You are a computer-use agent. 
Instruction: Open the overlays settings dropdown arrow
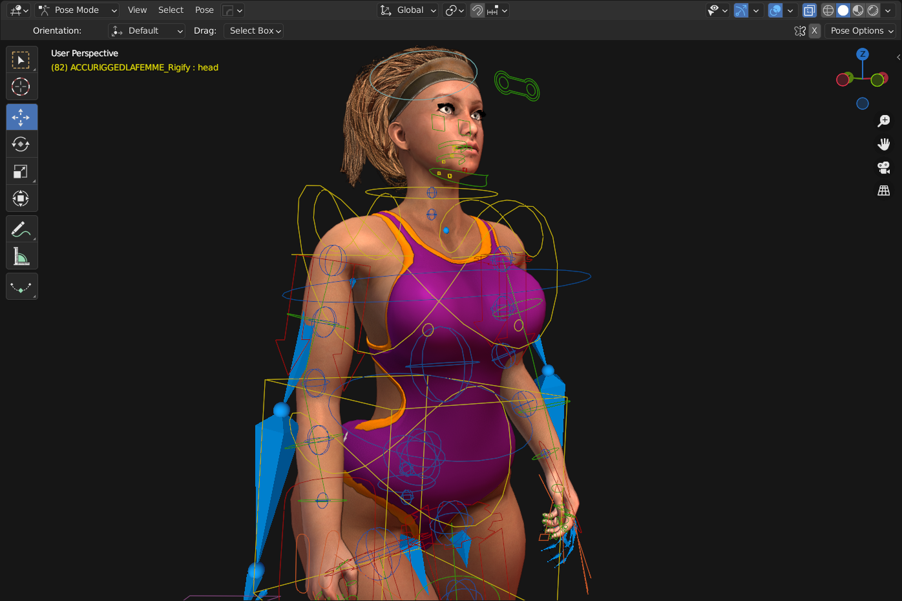(790, 10)
